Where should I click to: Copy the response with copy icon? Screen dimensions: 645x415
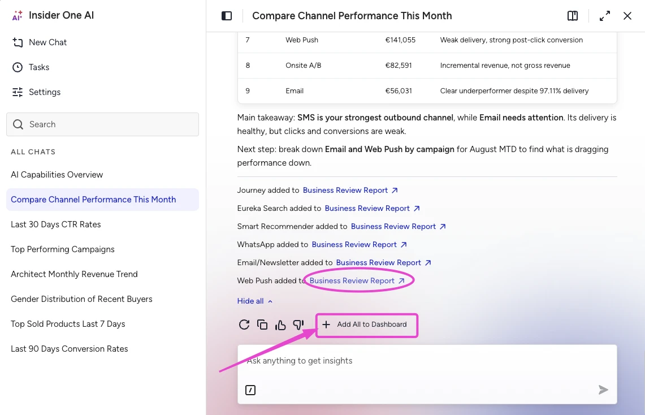tap(262, 325)
